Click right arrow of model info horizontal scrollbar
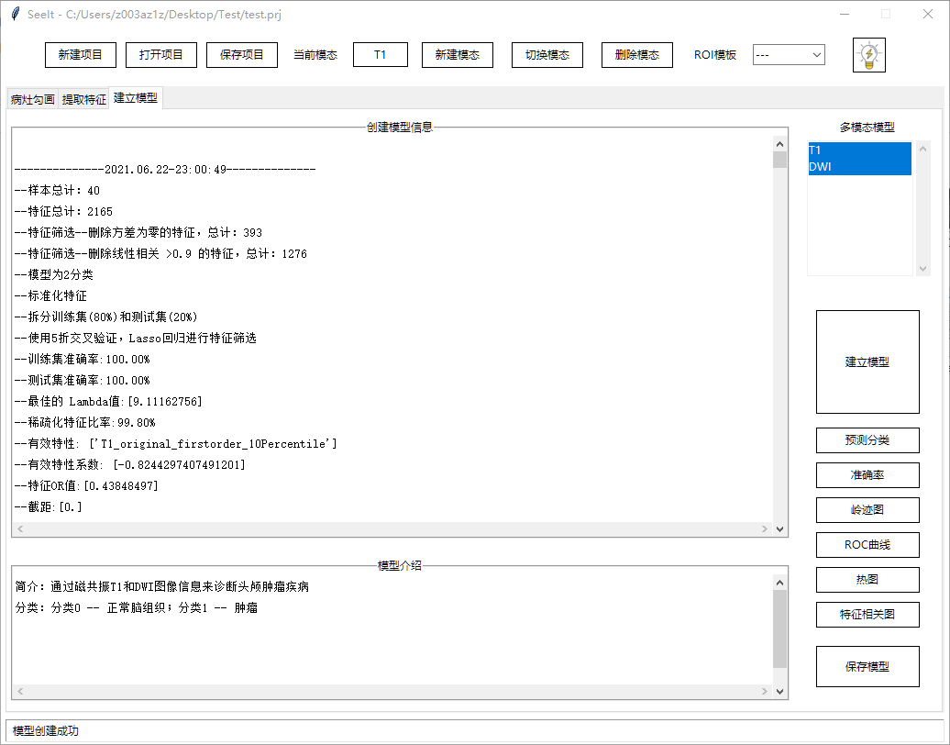The image size is (950, 745). click(x=765, y=528)
